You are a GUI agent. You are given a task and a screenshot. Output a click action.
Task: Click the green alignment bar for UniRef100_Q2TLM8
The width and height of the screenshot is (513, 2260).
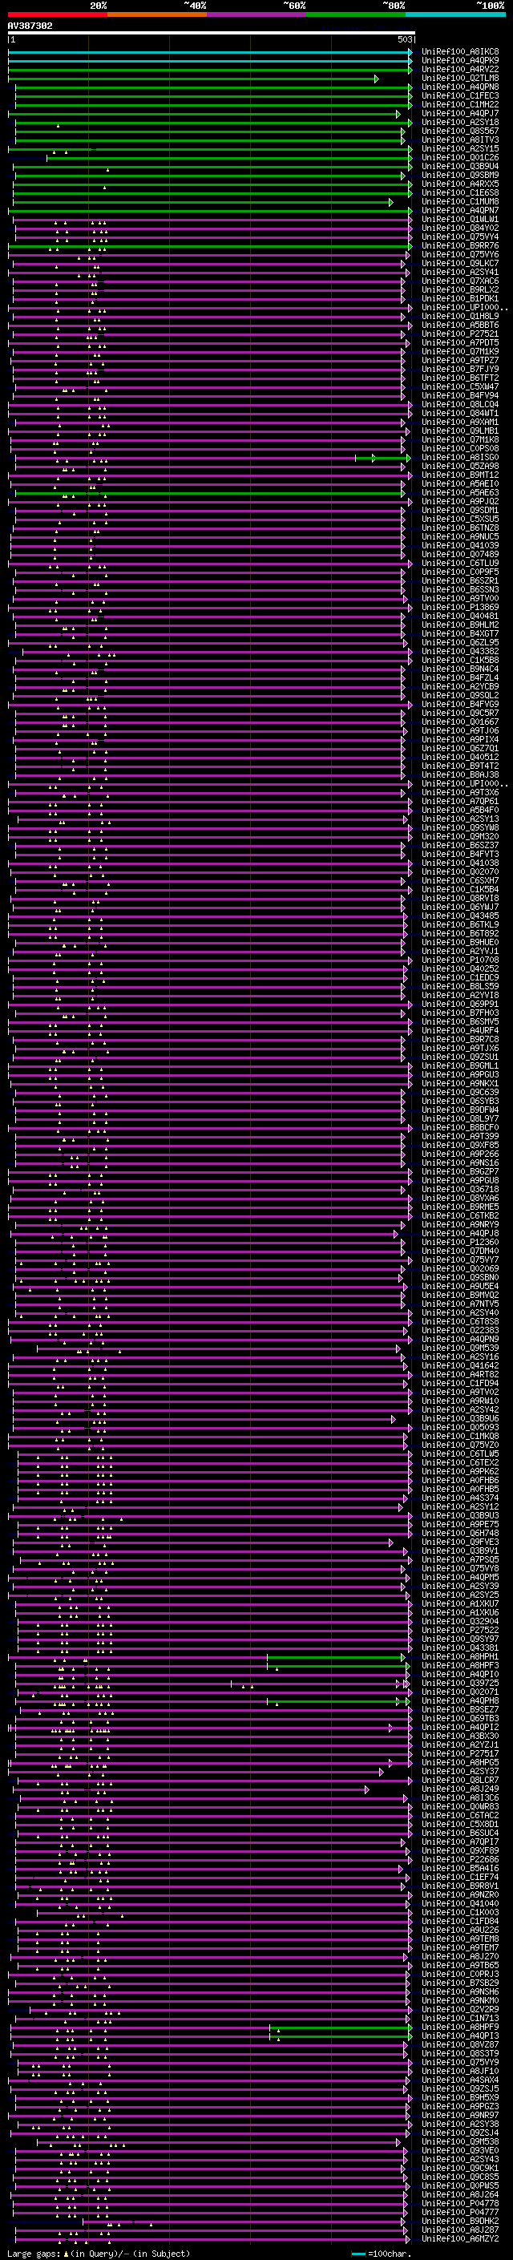click(x=193, y=79)
